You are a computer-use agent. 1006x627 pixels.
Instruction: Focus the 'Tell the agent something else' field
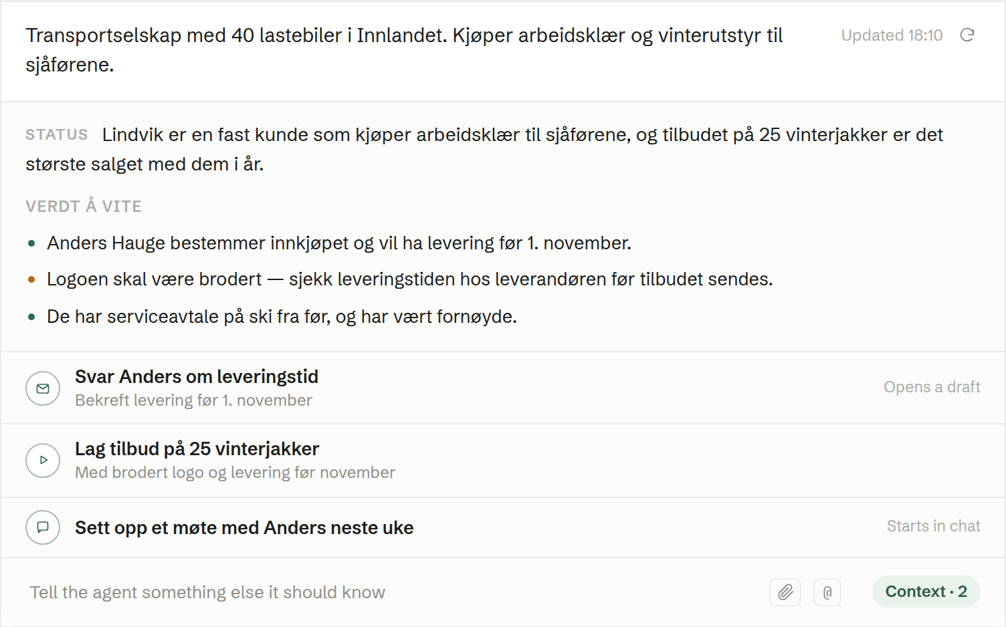[x=395, y=592]
